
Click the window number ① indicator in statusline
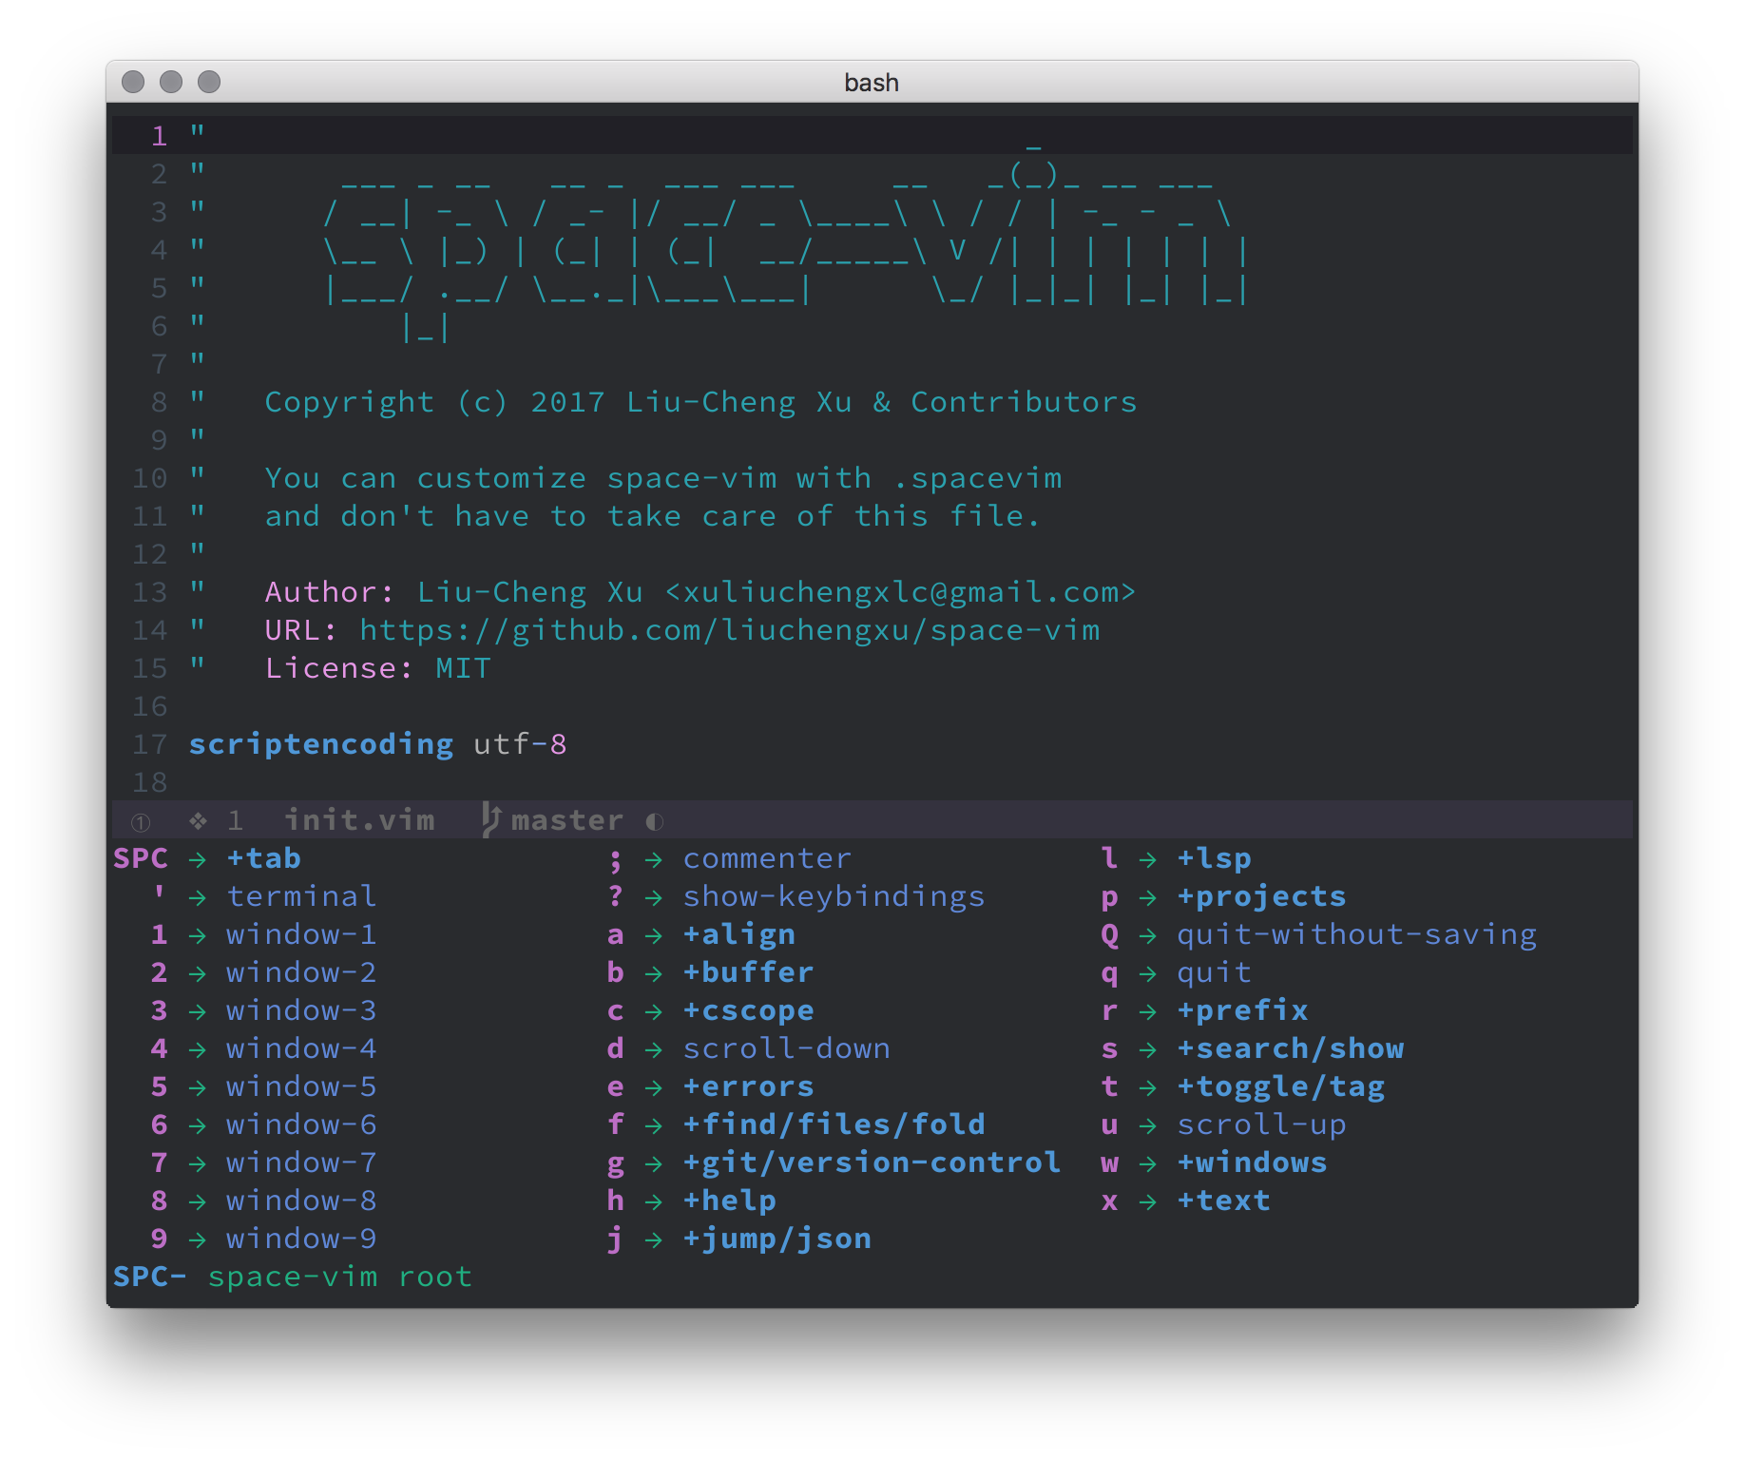139,821
